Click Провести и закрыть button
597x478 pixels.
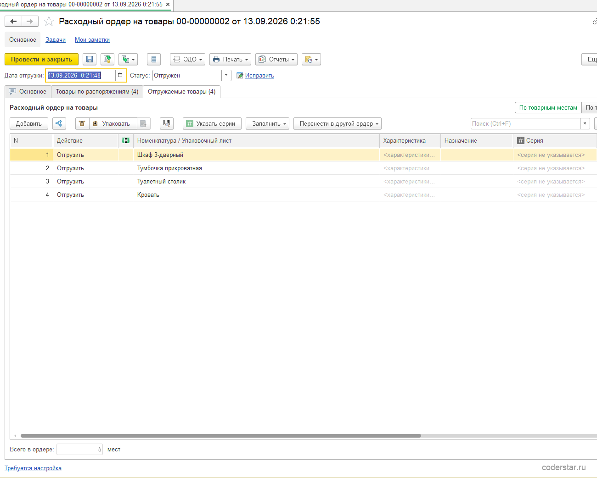(41, 59)
